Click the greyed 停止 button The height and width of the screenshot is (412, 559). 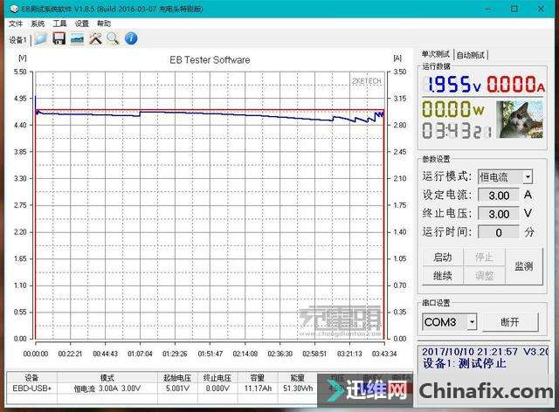pyautogui.click(x=484, y=257)
